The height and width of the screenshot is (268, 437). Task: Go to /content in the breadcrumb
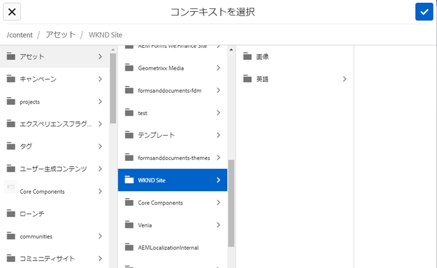(19, 35)
